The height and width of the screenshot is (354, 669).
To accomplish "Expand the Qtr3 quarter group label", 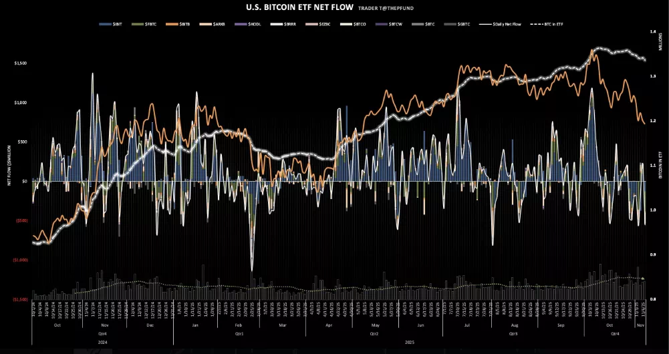I will coord(513,332).
